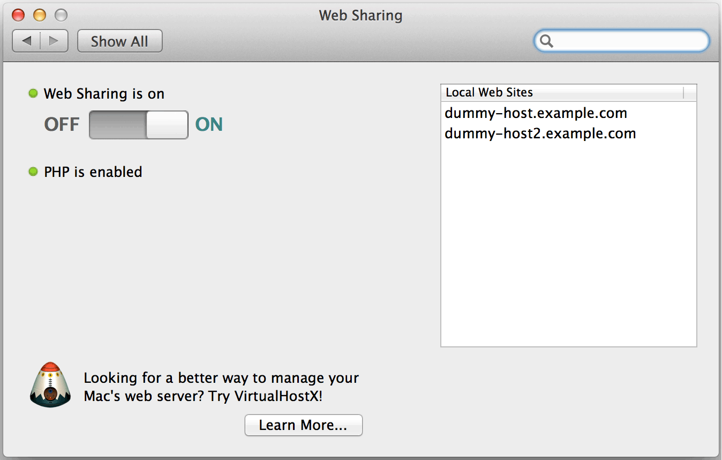Click the ON label beside the switch

pyautogui.click(x=208, y=124)
